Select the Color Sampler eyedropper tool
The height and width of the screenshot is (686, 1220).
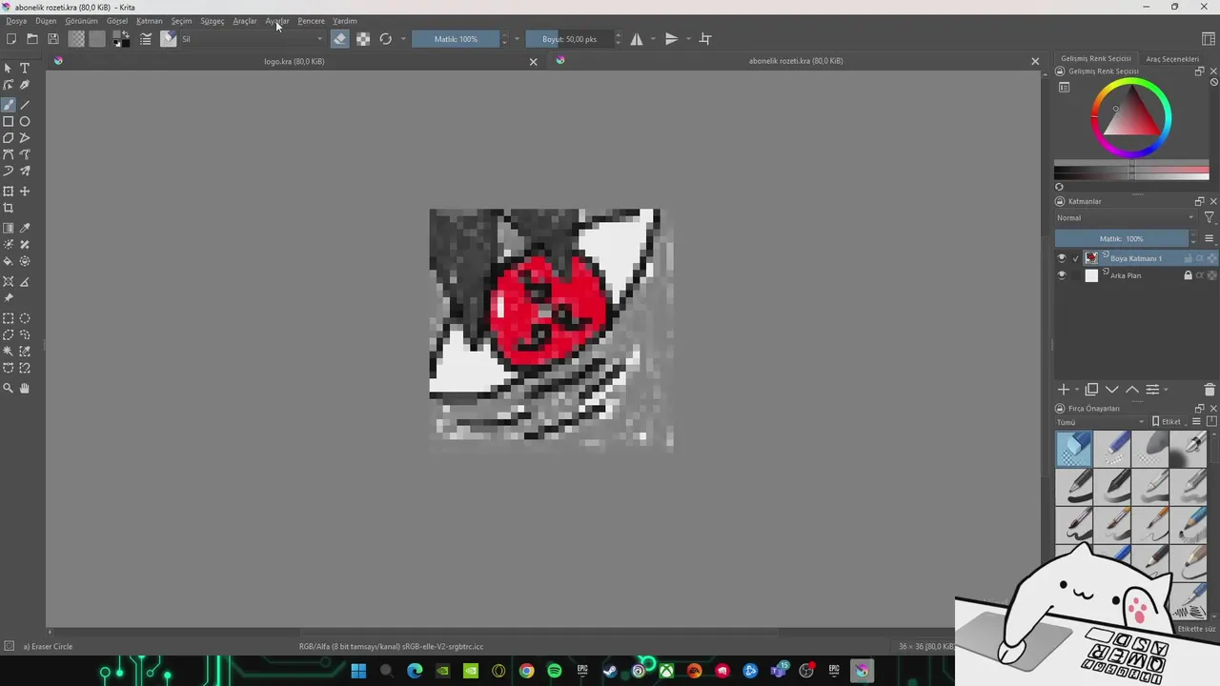tap(25, 229)
